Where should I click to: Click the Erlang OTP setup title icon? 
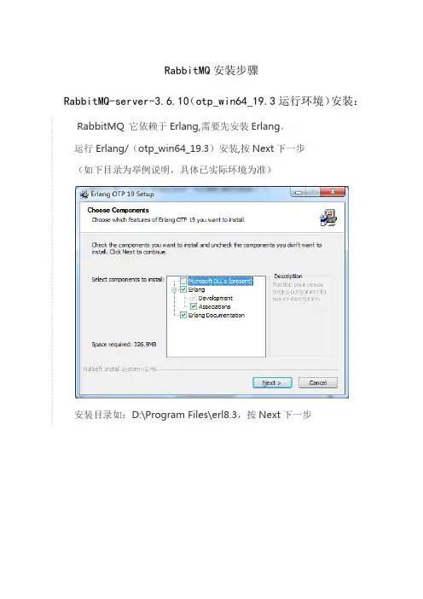tap(84, 195)
